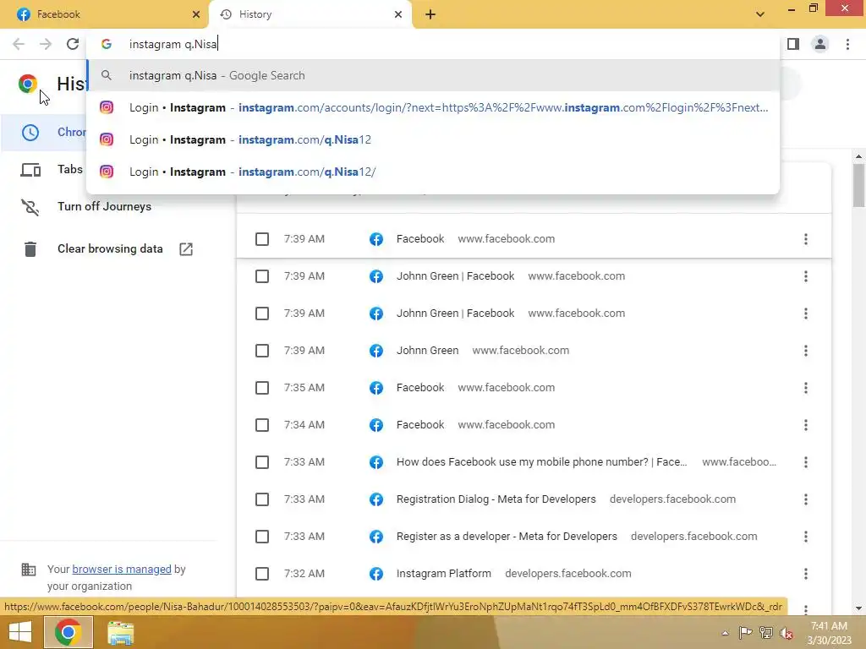Open more actions for Registration Dialog entry
This screenshot has height=649, width=866.
806,499
